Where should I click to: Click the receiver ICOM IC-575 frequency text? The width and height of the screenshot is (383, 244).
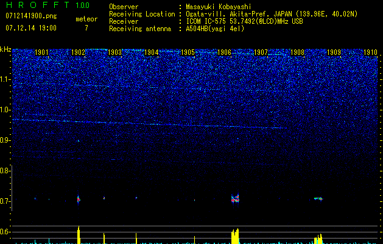click(244, 21)
